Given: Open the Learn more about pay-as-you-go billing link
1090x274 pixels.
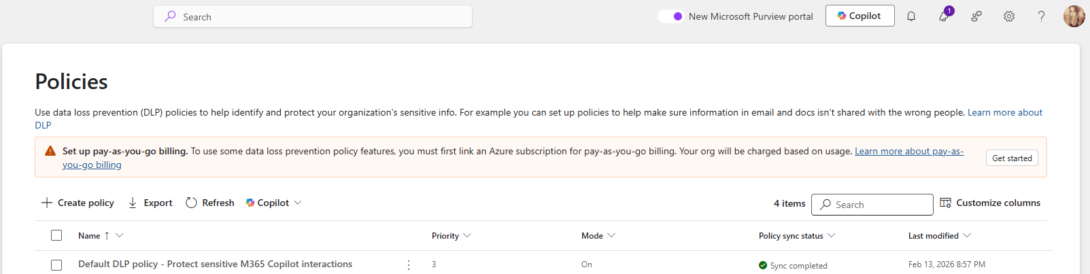Looking at the screenshot, I should pos(908,152).
